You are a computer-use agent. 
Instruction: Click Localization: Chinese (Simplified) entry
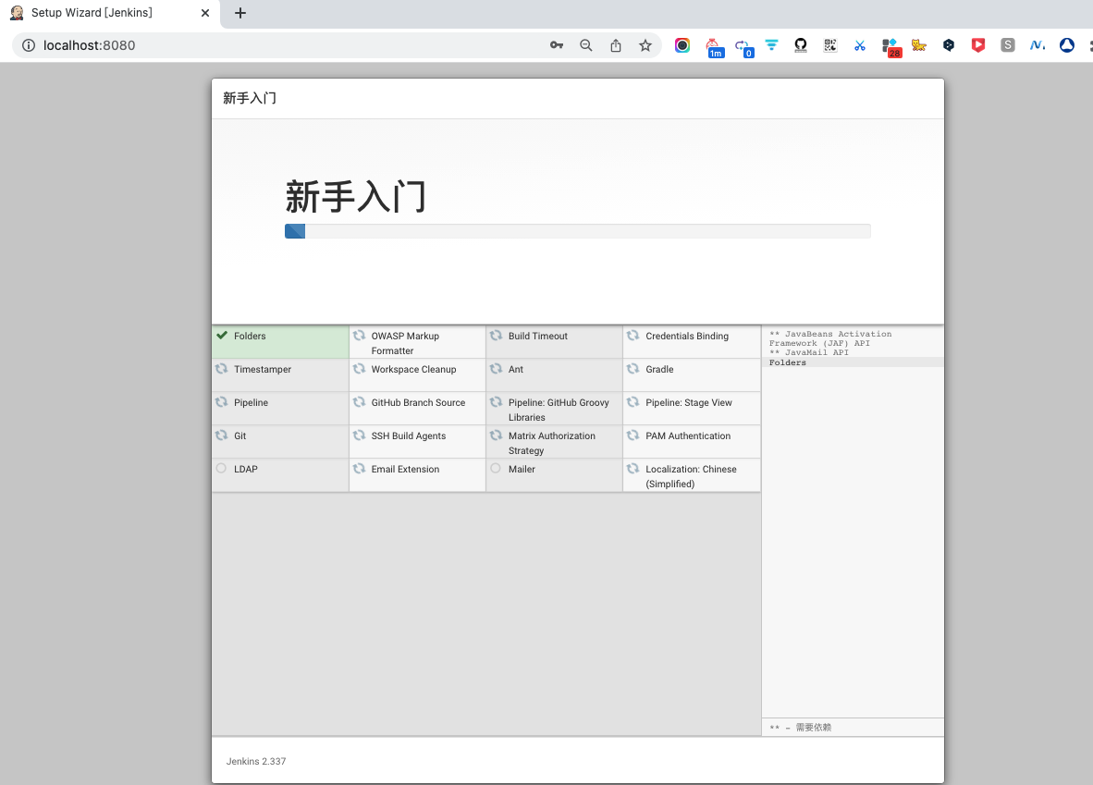(x=692, y=475)
